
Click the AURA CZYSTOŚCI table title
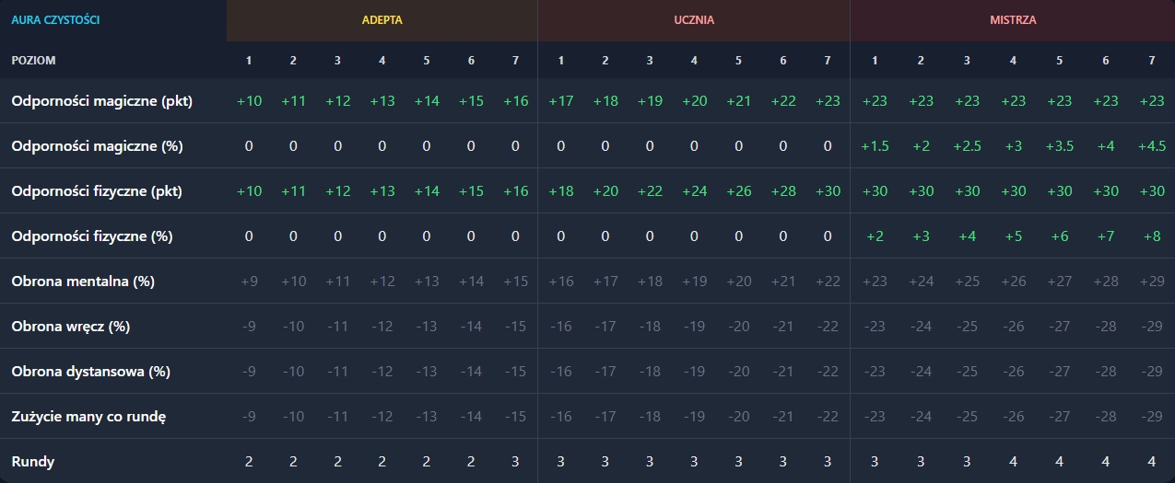point(55,19)
